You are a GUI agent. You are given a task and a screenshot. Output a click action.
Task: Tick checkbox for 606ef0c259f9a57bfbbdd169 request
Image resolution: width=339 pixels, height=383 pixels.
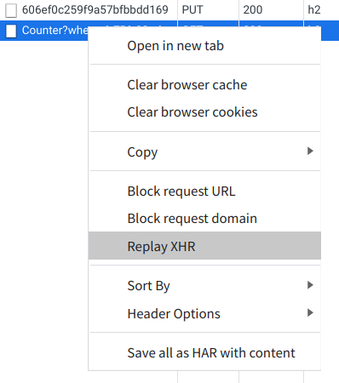(x=11, y=10)
